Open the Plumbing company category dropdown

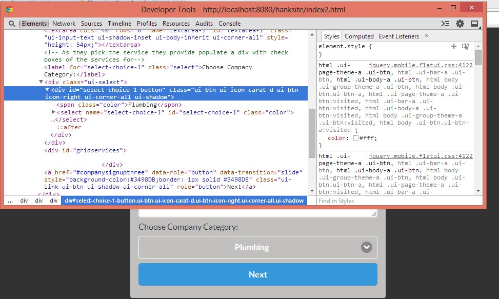coord(258,247)
